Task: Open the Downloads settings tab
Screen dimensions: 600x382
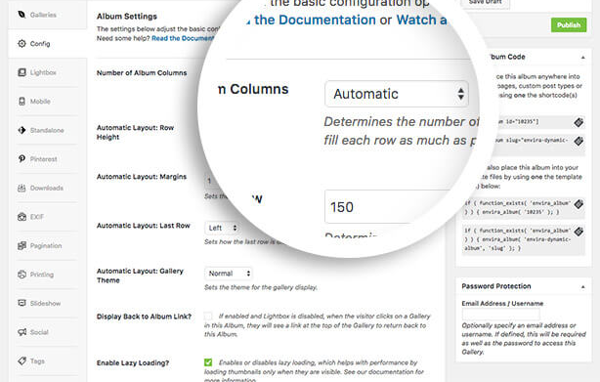Action: (48, 188)
